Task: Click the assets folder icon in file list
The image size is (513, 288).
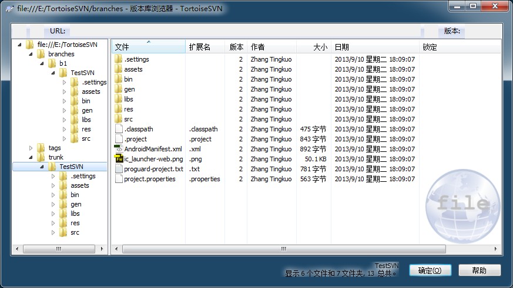Action: tap(118, 69)
